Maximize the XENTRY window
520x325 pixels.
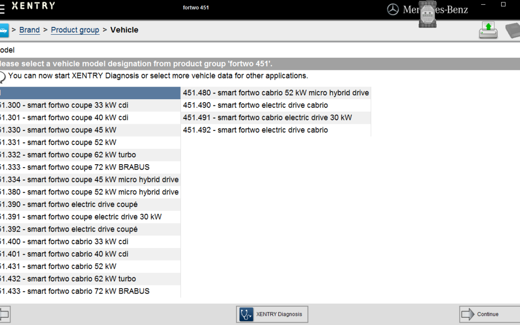(x=504, y=4)
